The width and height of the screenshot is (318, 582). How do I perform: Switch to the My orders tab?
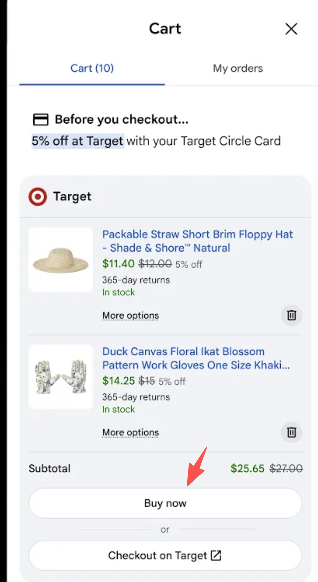(238, 68)
